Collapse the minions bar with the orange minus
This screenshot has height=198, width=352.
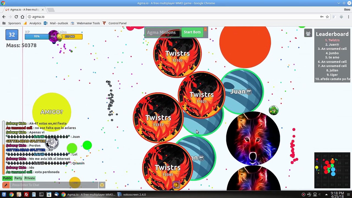(205, 29)
